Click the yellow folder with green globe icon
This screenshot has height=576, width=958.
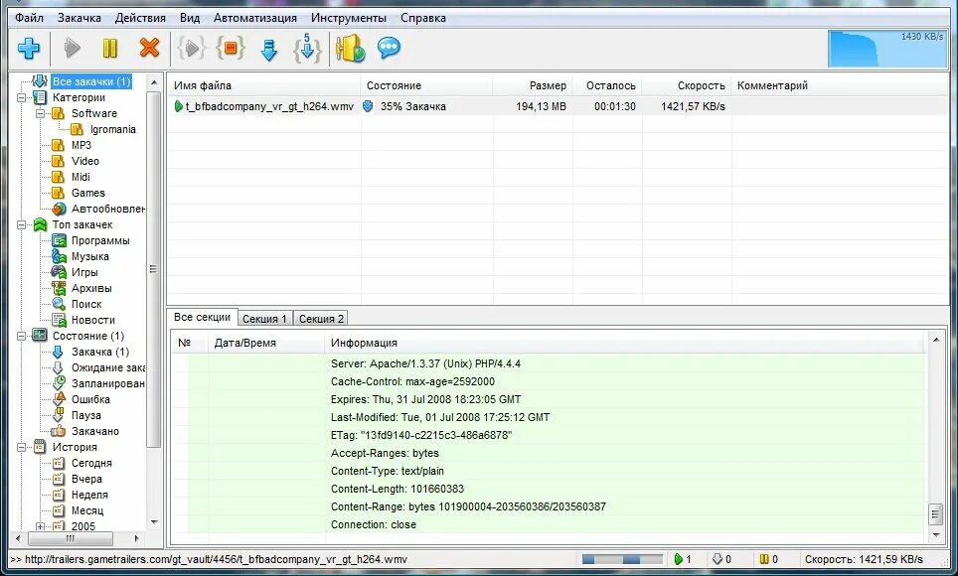(x=350, y=48)
